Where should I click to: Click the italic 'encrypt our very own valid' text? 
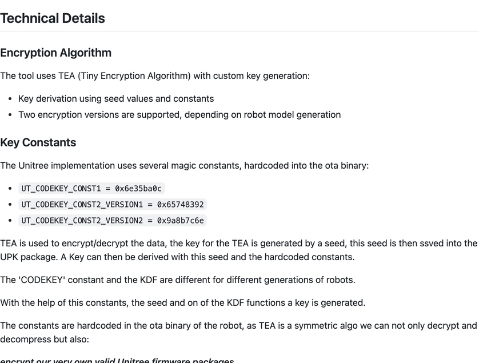coord(117,360)
